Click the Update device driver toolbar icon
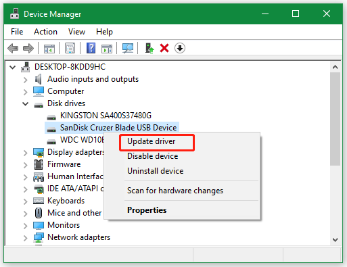Screen dimensions: 347x267 [x=149, y=48]
